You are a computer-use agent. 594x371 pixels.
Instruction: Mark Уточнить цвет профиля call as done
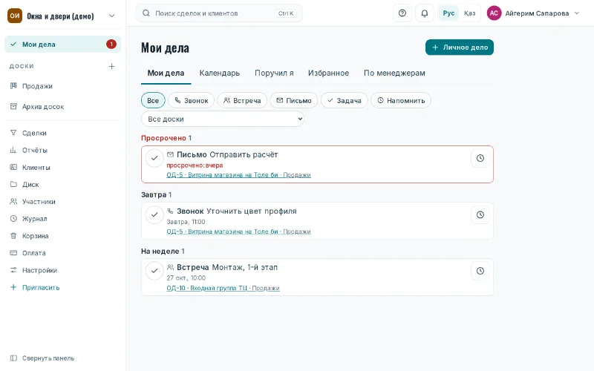tap(154, 214)
